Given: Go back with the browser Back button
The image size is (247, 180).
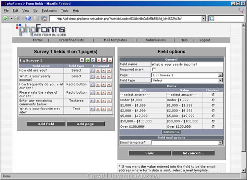Looking at the screenshot, I should pyautogui.click(x=6, y=19).
